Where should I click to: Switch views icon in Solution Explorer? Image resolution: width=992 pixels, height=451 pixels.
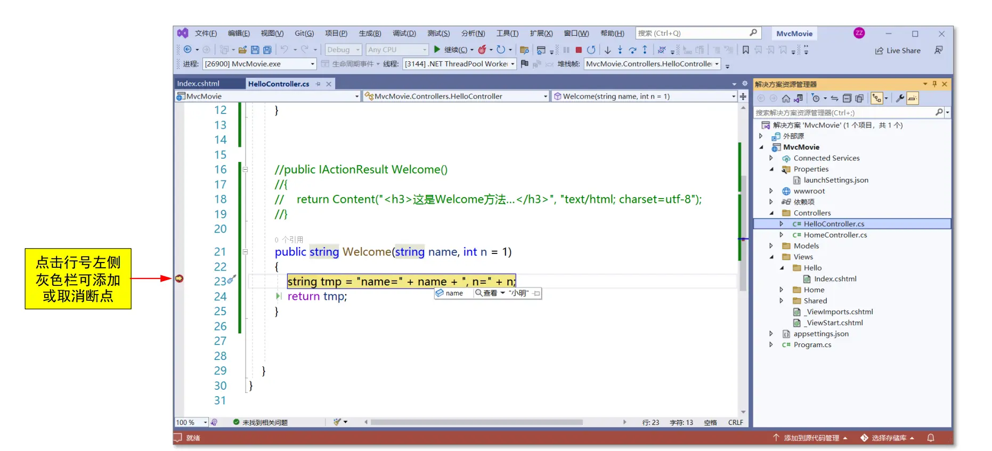pyautogui.click(x=798, y=99)
